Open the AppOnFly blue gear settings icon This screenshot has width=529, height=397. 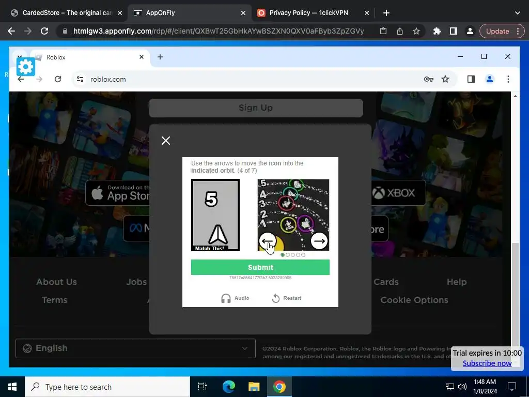26,67
